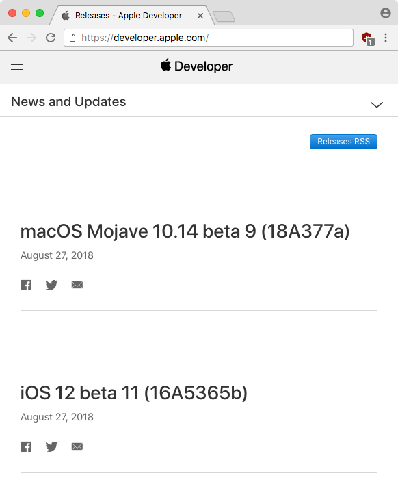Tweet the macOS Mojave beta 9 release
This screenshot has height=478, width=398.
(x=51, y=286)
